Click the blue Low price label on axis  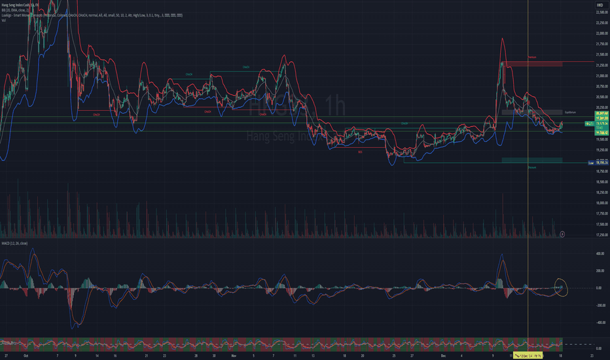click(592, 163)
